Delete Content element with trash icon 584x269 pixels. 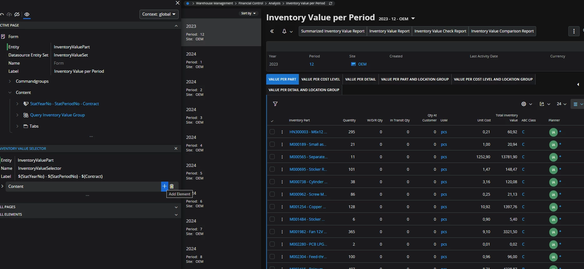[172, 186]
